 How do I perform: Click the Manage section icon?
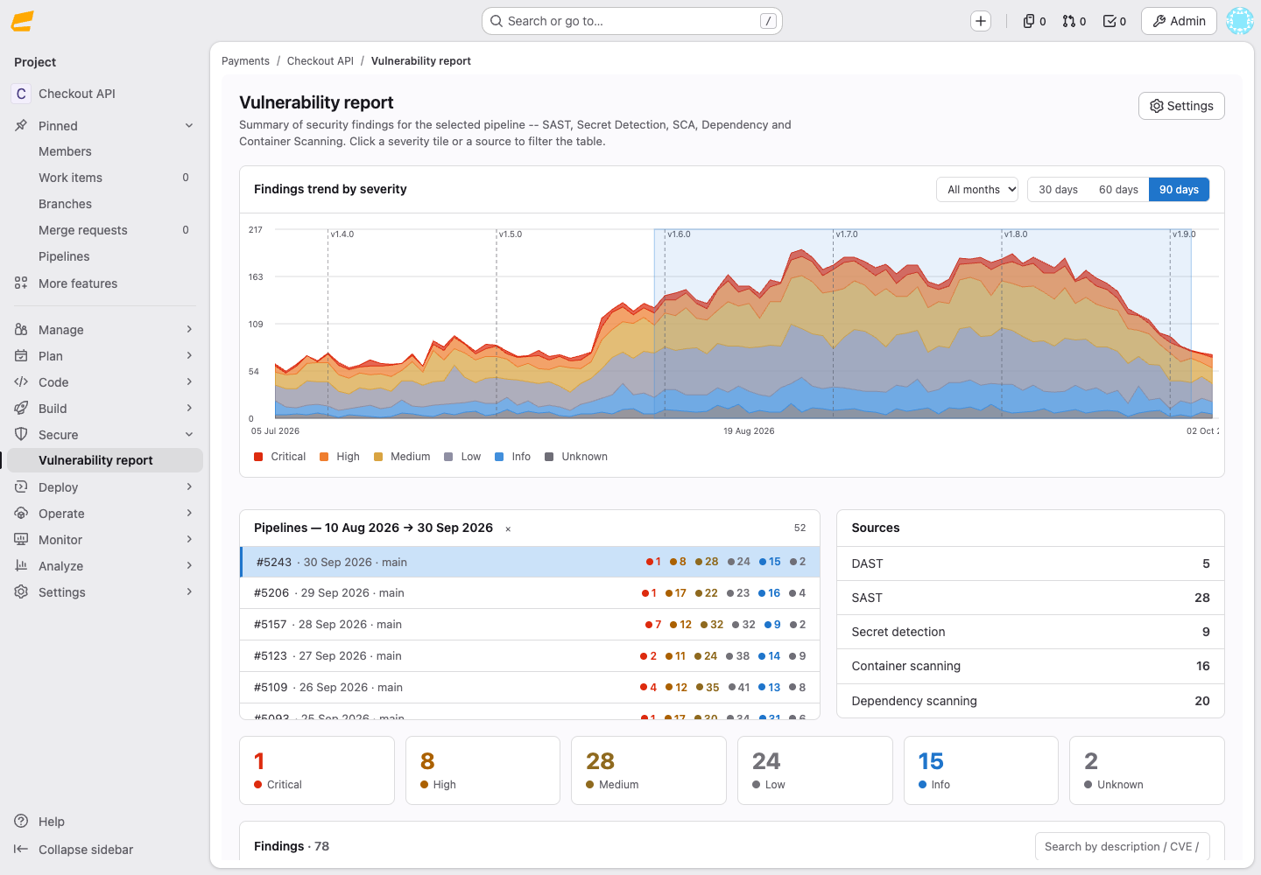(x=21, y=330)
